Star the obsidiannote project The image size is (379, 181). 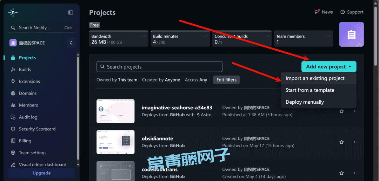pyautogui.click(x=341, y=142)
